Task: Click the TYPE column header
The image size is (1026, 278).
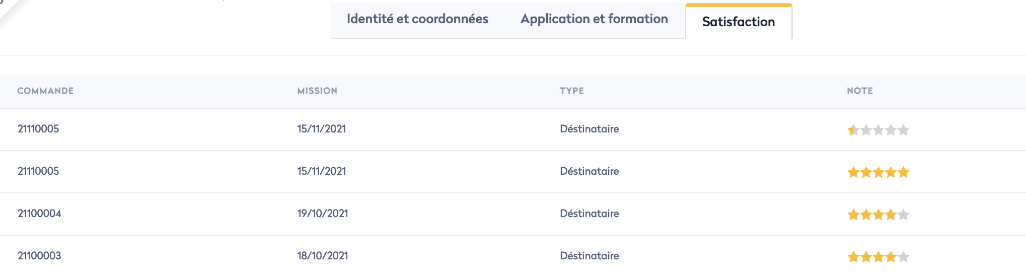Action: 572,91
